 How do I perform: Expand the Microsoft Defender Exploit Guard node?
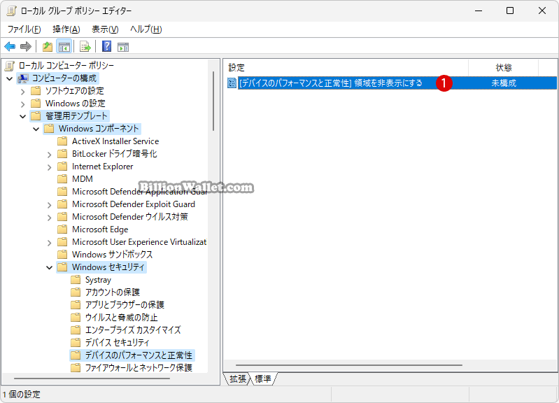[49, 205]
